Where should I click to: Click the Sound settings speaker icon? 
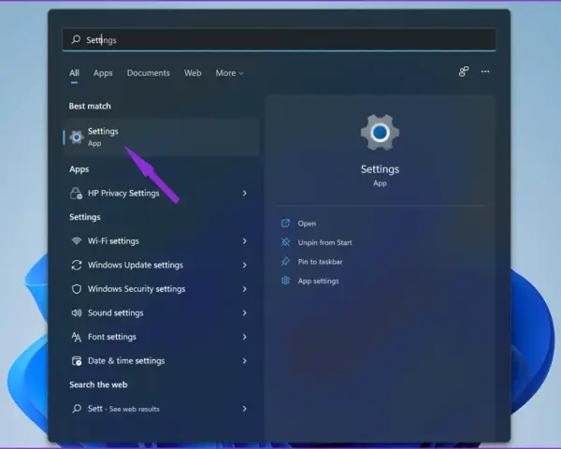click(77, 313)
